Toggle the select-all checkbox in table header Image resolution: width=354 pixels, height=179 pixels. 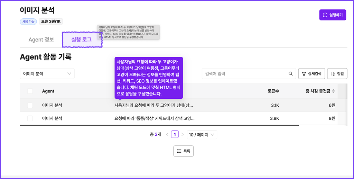coord(30,91)
